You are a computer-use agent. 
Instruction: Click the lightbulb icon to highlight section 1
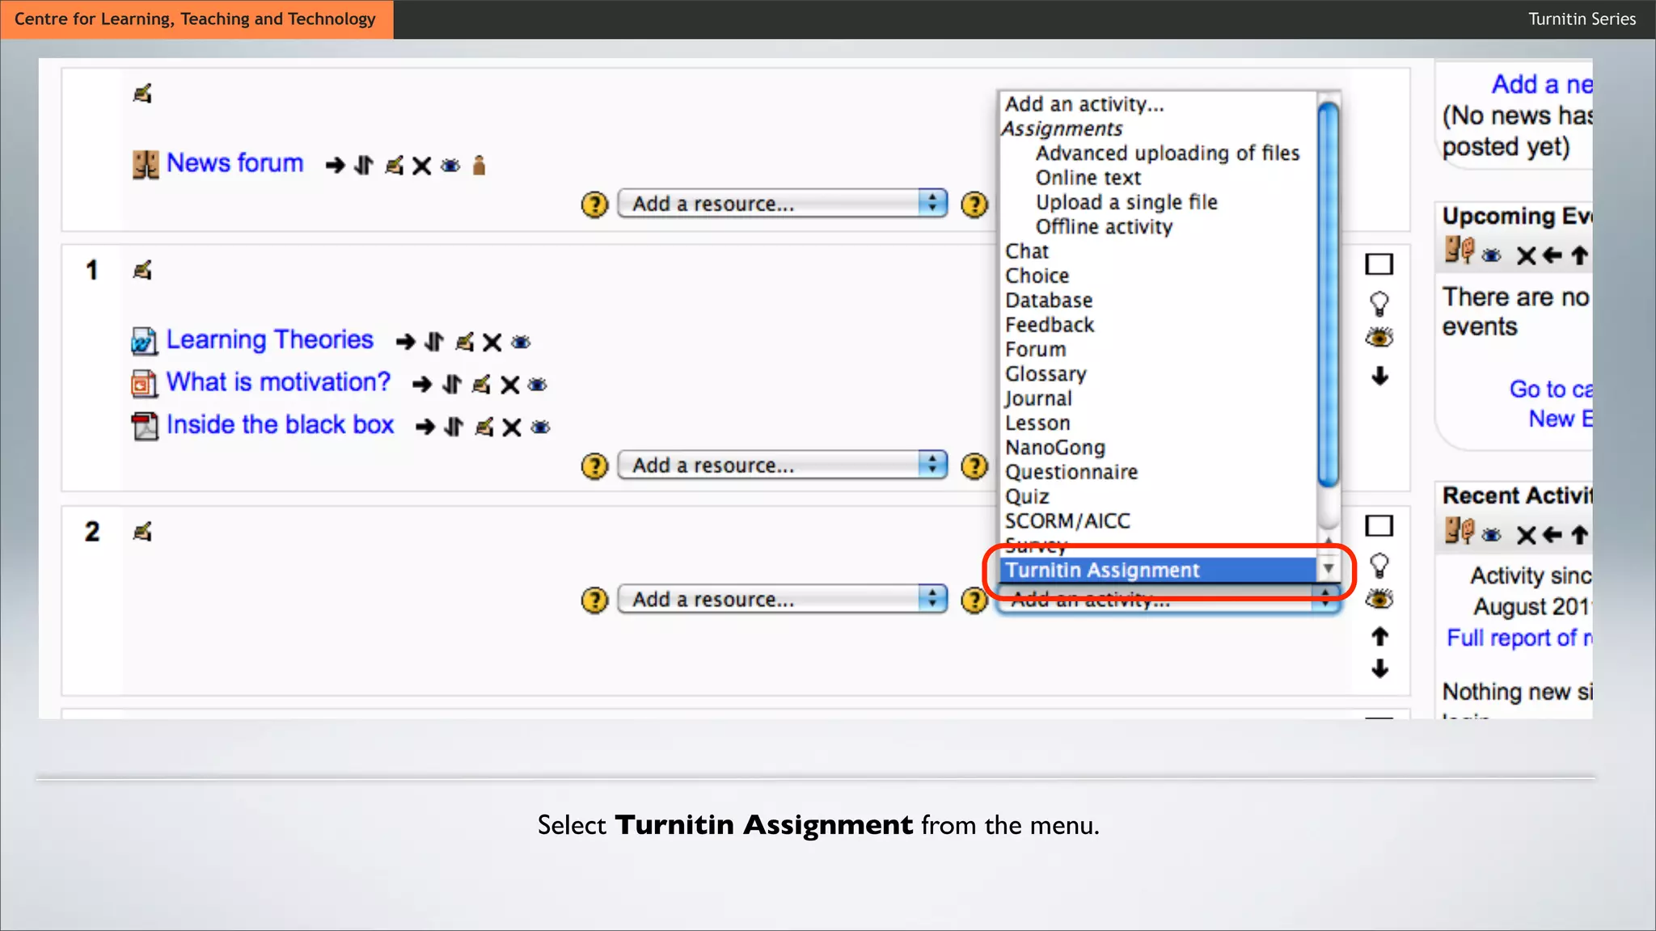coord(1379,304)
